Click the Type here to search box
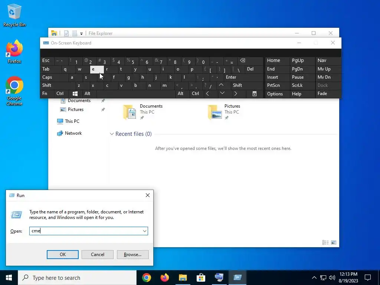 pos(77,278)
